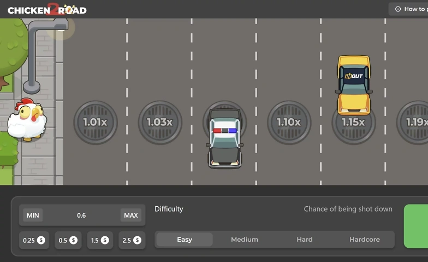Set bet to MAX

click(x=131, y=216)
